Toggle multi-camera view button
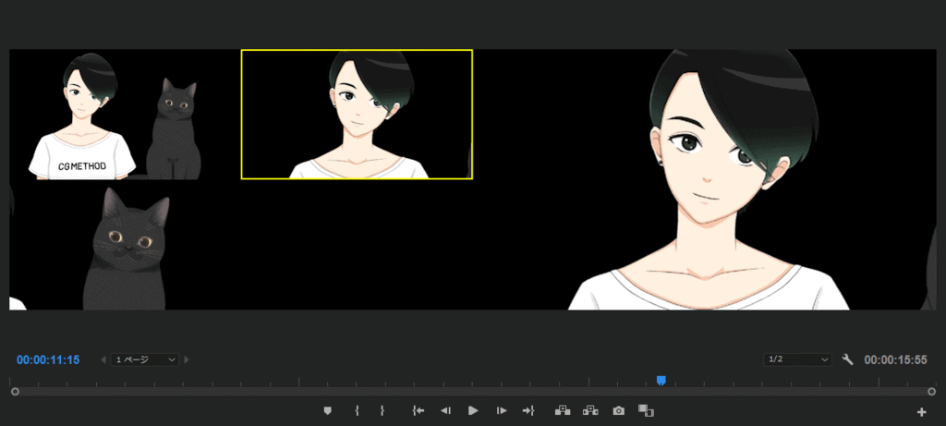The image size is (946, 426). click(646, 410)
